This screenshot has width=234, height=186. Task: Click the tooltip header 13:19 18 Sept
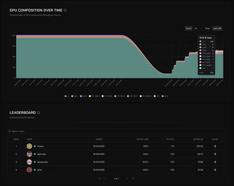click(x=205, y=38)
